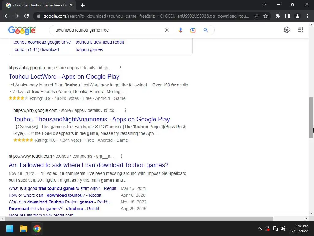
Task: Open Google apps grid
Action: pos(301,30)
